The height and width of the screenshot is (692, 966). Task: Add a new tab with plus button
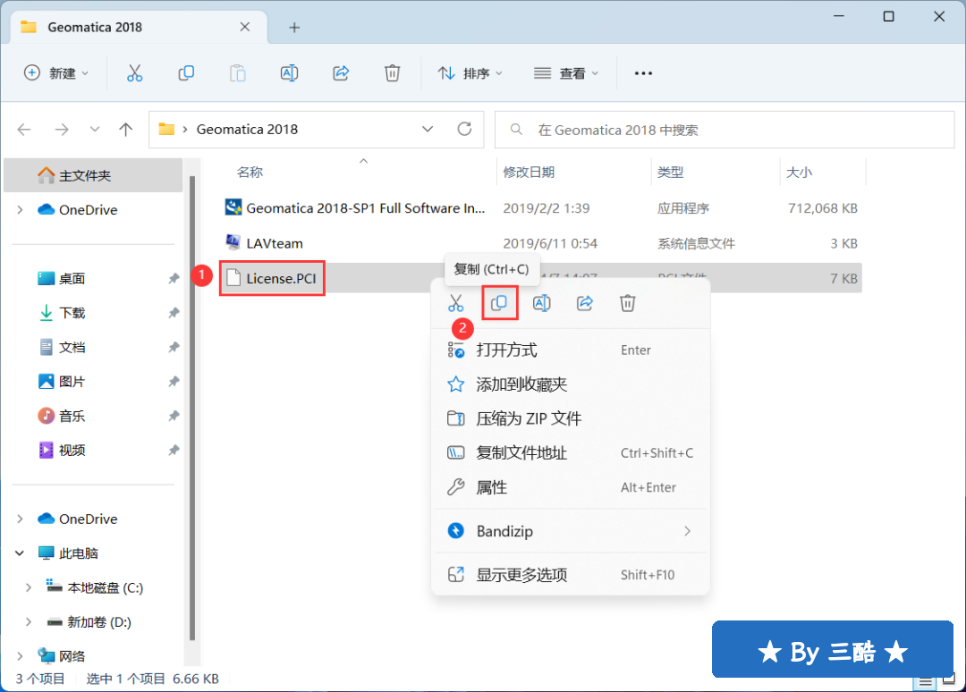(294, 27)
